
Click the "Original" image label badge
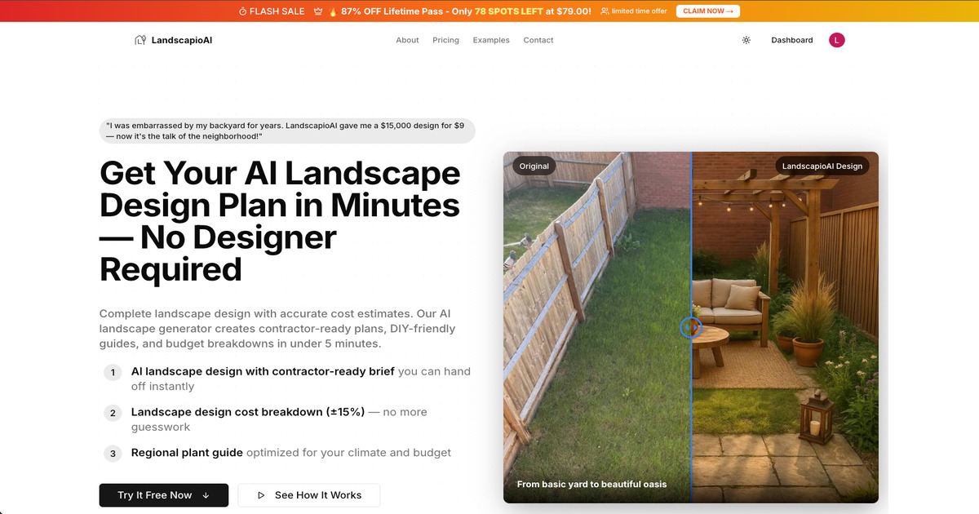tap(534, 166)
